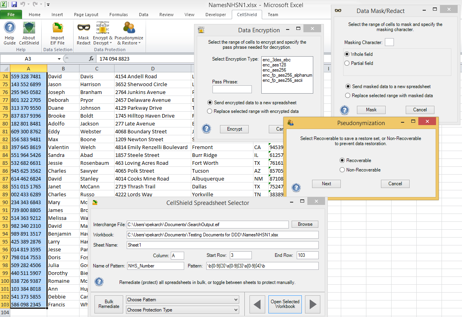462x317 pixels.
Task: Choose Recoverable pseudonymization
Action: pos(342,160)
